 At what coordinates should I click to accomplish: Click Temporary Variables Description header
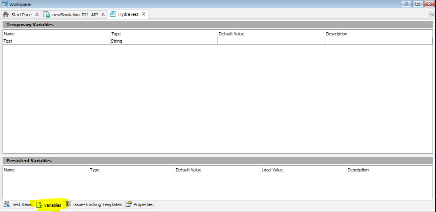click(379, 34)
